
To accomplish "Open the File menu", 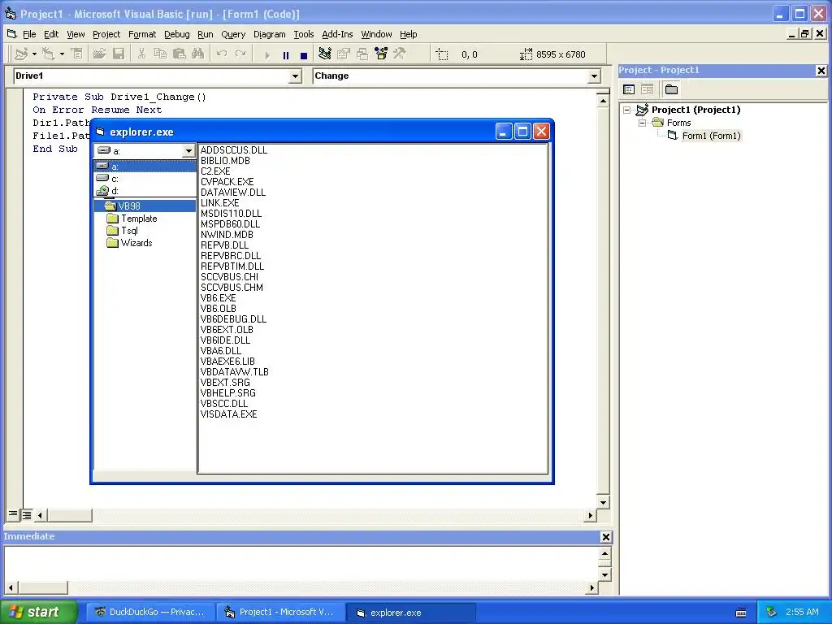I will (x=29, y=34).
